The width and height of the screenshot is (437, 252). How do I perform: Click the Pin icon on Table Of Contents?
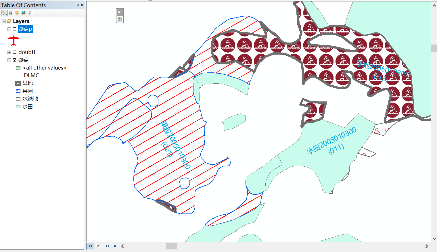77,5
